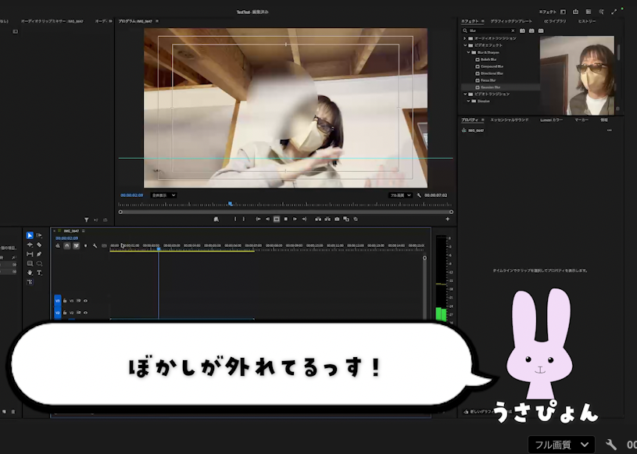The width and height of the screenshot is (637, 454).
Task: Click the Export Frame camera icon
Action: [337, 219]
